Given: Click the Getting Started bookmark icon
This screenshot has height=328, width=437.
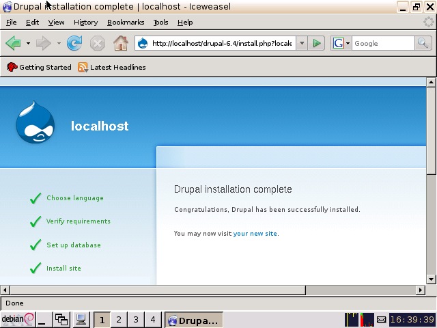Looking at the screenshot, I should pyautogui.click(x=12, y=67).
